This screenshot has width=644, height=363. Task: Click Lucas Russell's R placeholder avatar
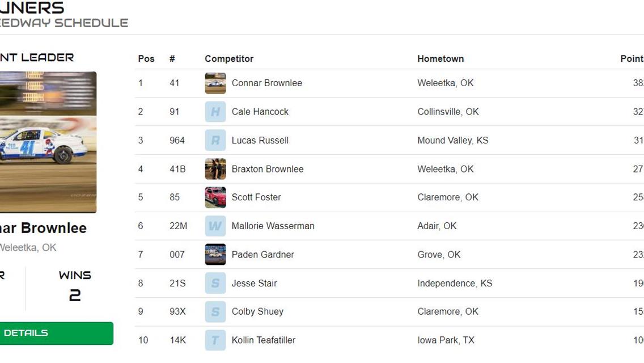pos(215,140)
